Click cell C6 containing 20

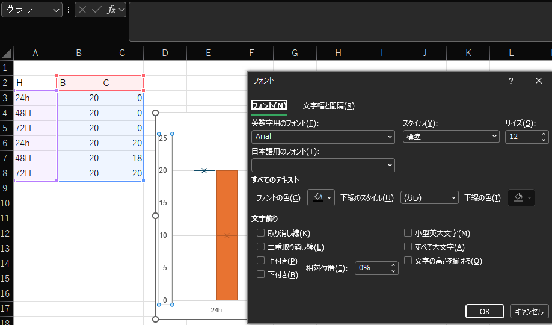point(122,143)
